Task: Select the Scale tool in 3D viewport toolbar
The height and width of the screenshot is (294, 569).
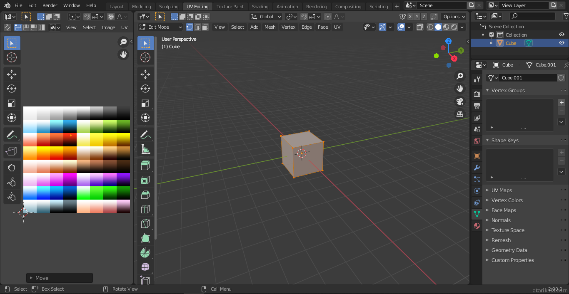Action: point(145,103)
